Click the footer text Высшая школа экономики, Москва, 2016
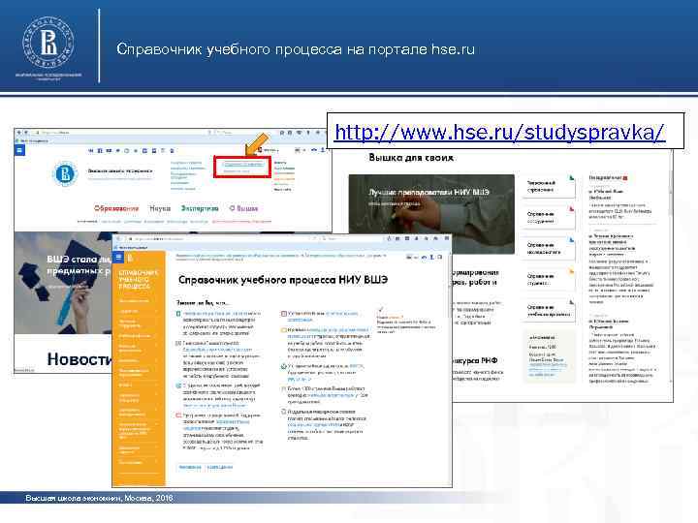This screenshot has height=523, width=698. tap(99, 498)
